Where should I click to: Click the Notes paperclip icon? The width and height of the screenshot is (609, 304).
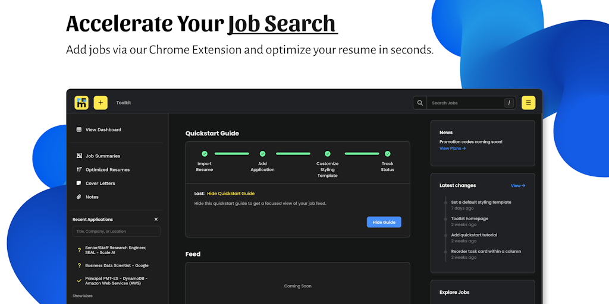(79, 197)
